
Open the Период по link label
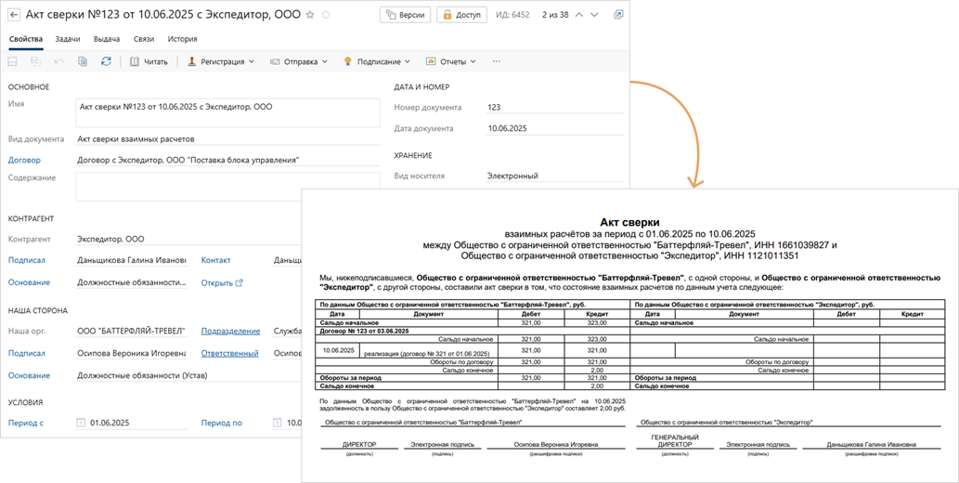tap(221, 423)
